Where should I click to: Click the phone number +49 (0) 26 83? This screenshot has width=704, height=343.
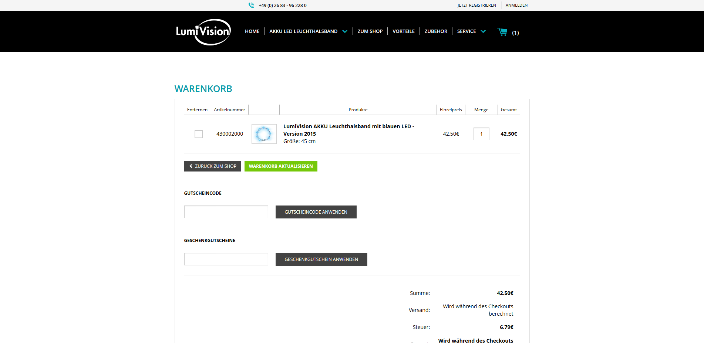(283, 6)
